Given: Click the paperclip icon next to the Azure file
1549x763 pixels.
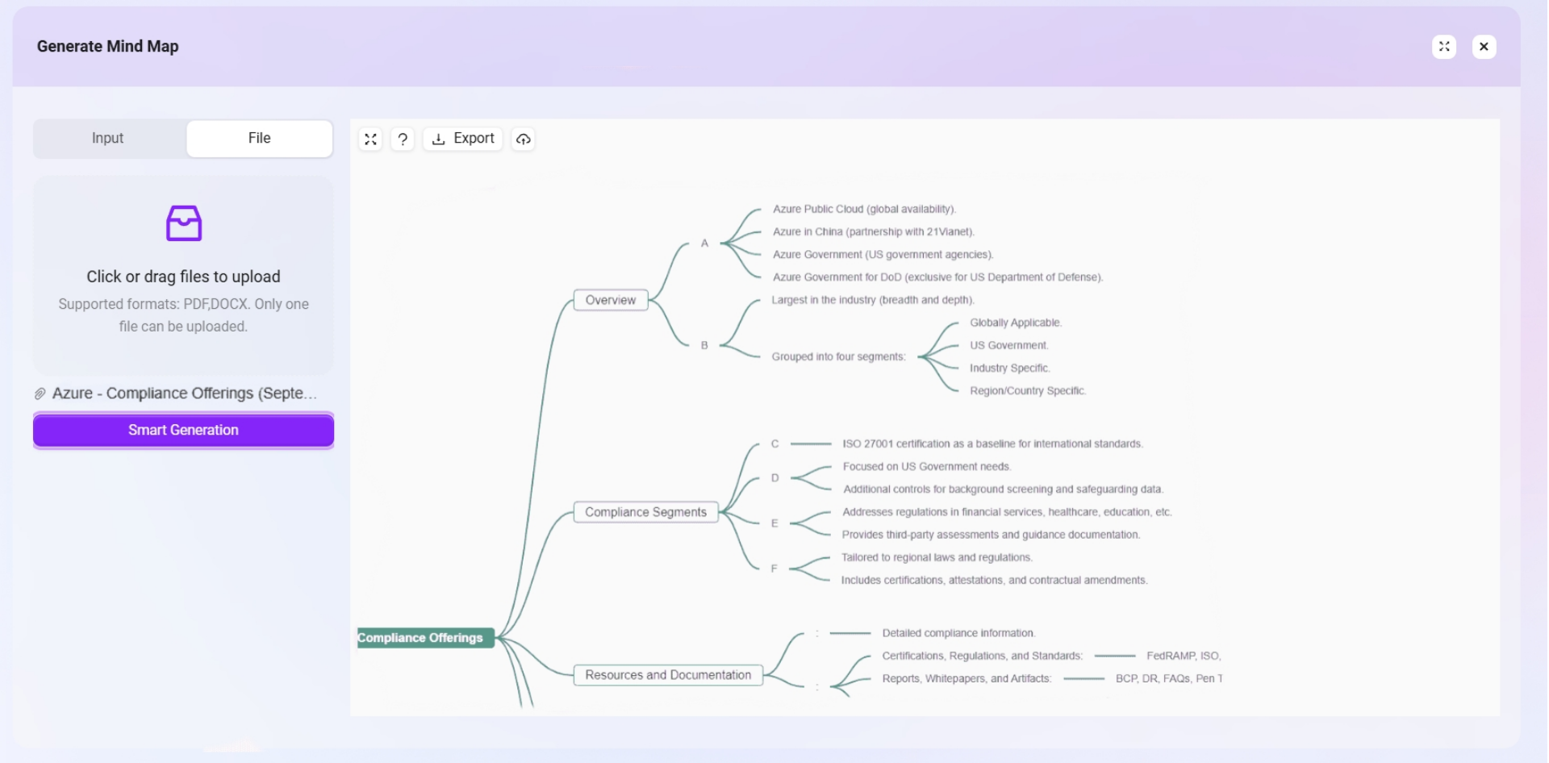Looking at the screenshot, I should coord(40,394).
